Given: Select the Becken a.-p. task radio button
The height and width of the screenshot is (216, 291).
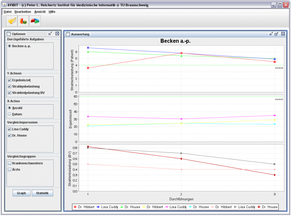Looking at the screenshot, I should point(9,46).
